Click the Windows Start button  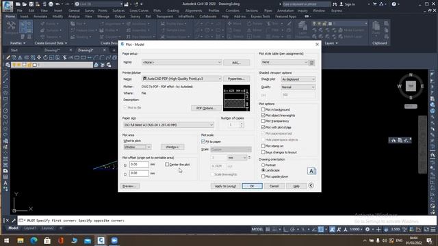tap(6, 241)
